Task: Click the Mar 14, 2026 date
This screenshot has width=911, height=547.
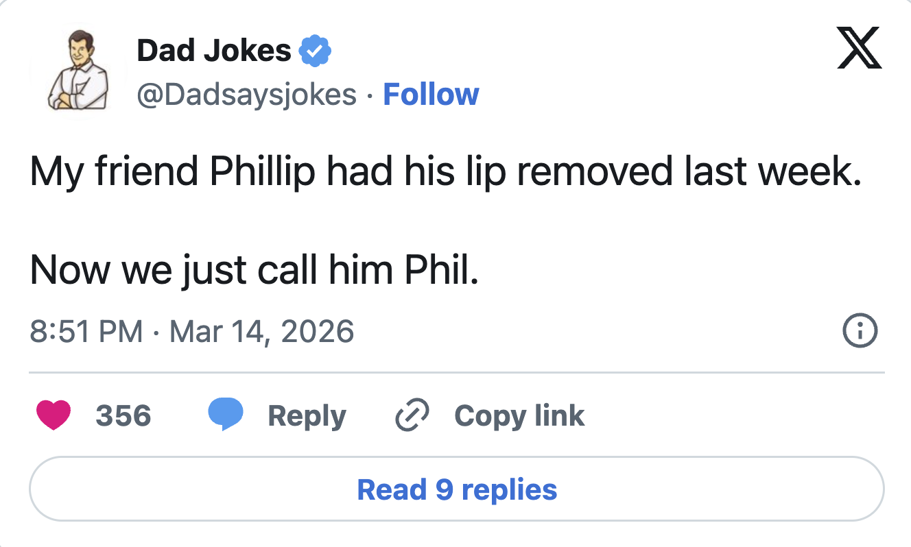Action: (261, 332)
